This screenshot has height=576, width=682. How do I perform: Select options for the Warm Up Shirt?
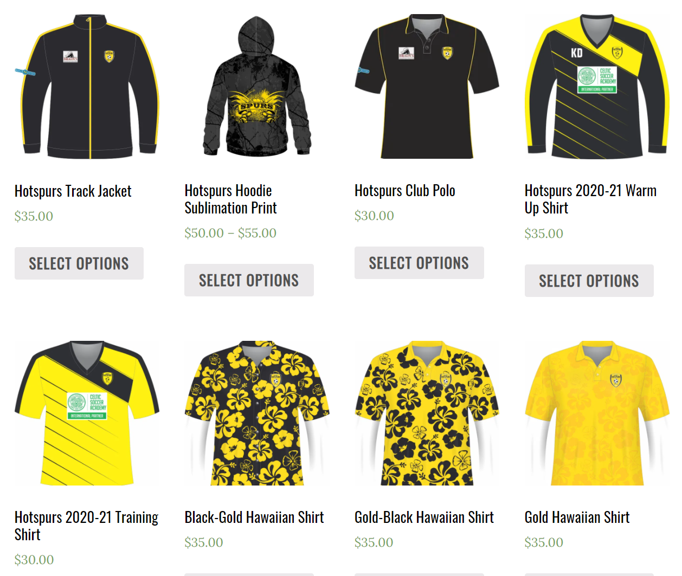589,281
